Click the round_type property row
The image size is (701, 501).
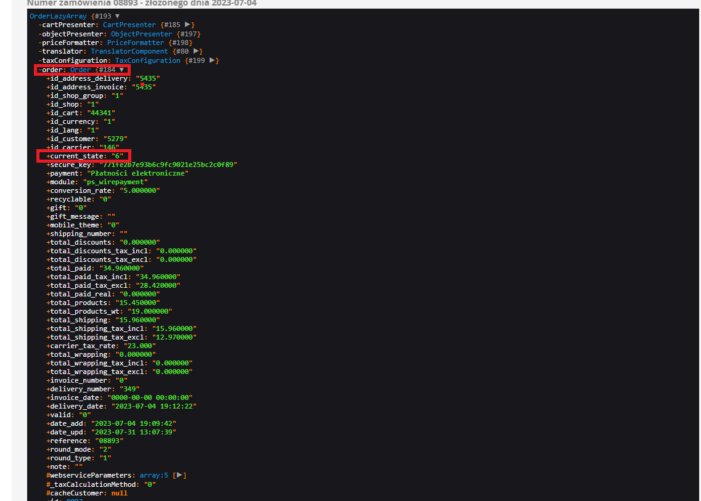79,458
